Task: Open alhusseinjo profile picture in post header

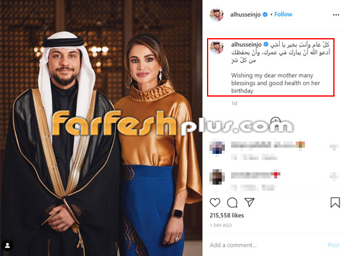Action: click(217, 15)
